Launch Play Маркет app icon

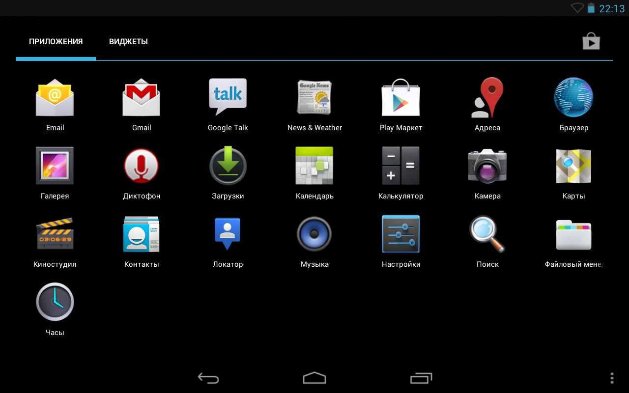coord(401,97)
